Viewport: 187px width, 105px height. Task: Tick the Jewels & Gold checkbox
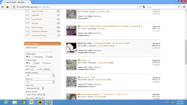point(29,11)
